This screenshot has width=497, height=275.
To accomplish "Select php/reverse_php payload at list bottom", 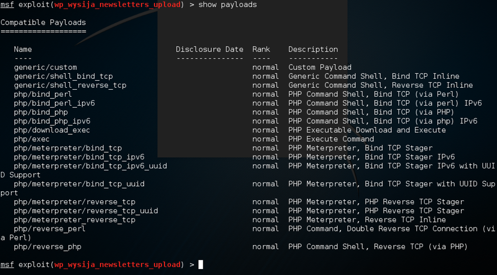I will click(48, 247).
